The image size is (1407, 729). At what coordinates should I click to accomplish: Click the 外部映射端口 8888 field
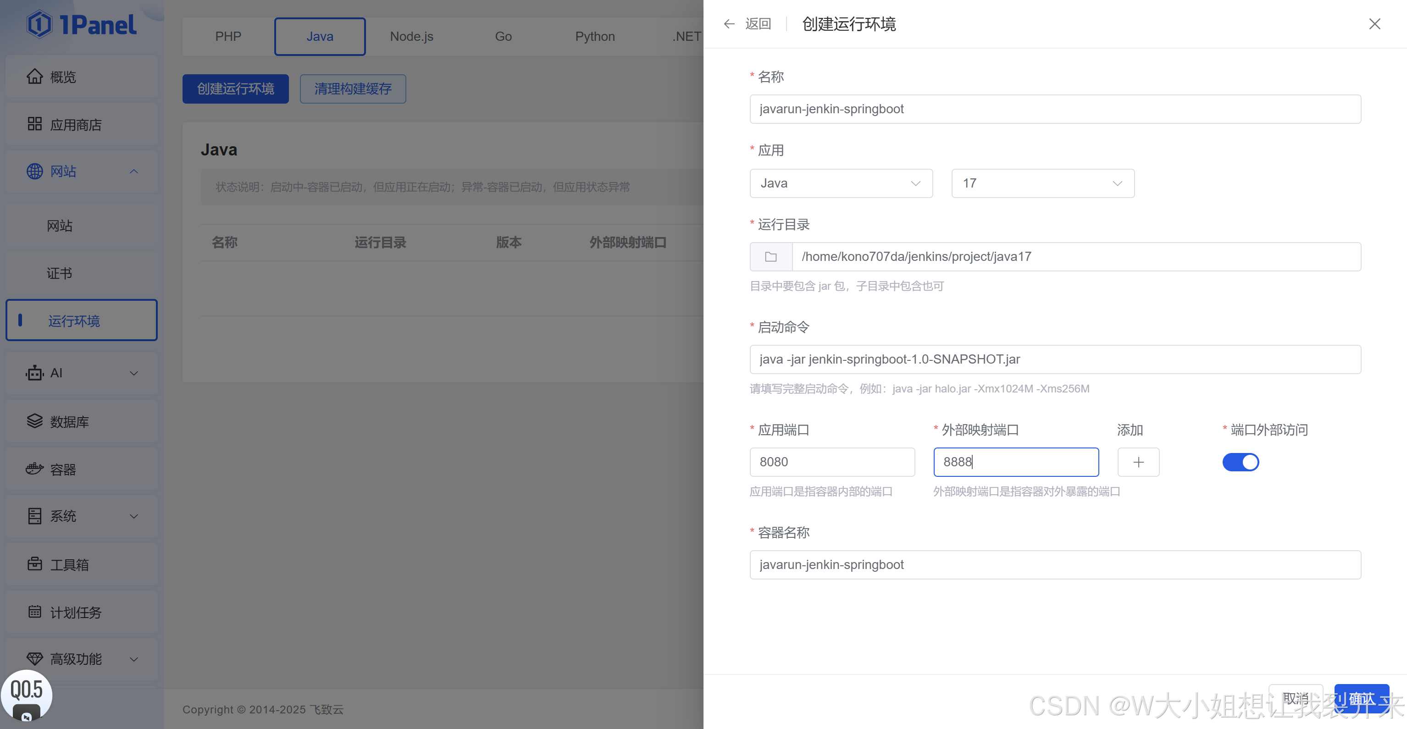[x=1016, y=462]
